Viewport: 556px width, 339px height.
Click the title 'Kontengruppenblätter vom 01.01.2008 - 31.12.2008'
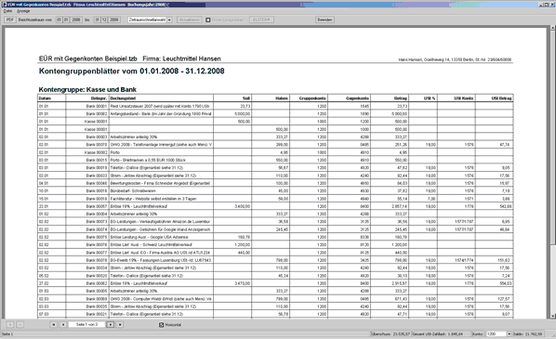(x=131, y=71)
